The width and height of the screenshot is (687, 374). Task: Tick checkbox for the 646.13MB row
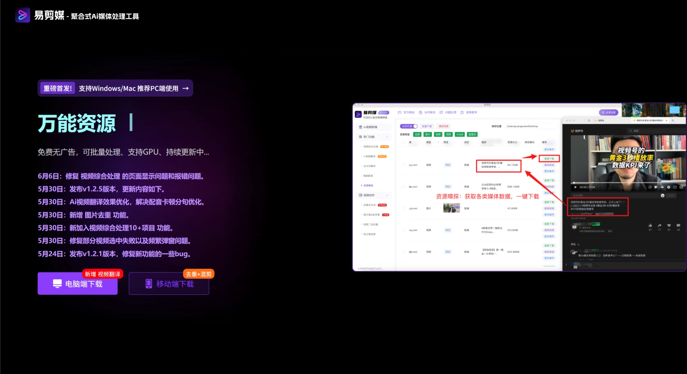coord(403,187)
